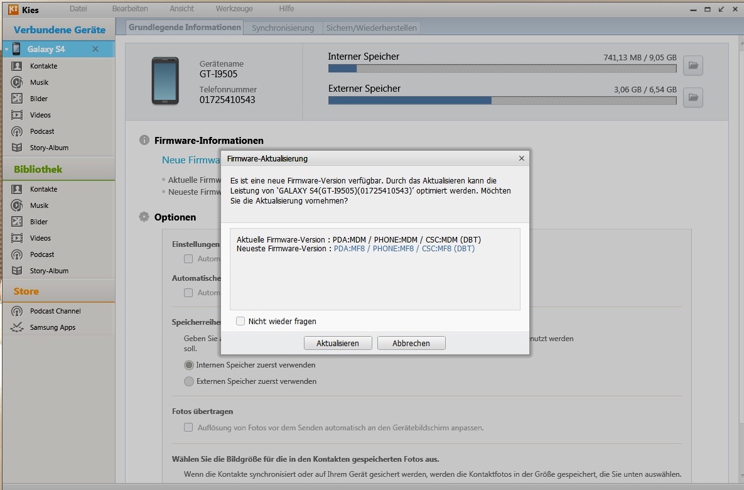This screenshot has height=490, width=744.
Task: Check 'Nicht wieder fragen' checkbox
Action: (240, 321)
